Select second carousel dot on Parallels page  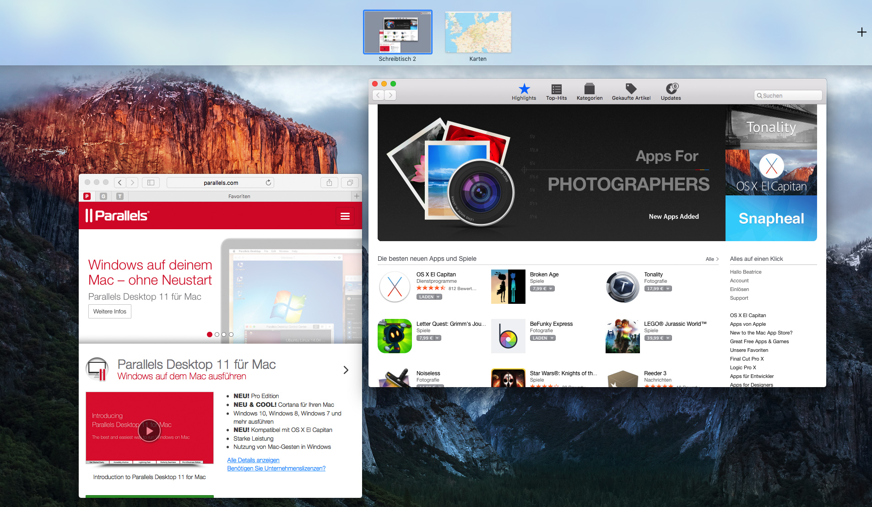(x=217, y=334)
